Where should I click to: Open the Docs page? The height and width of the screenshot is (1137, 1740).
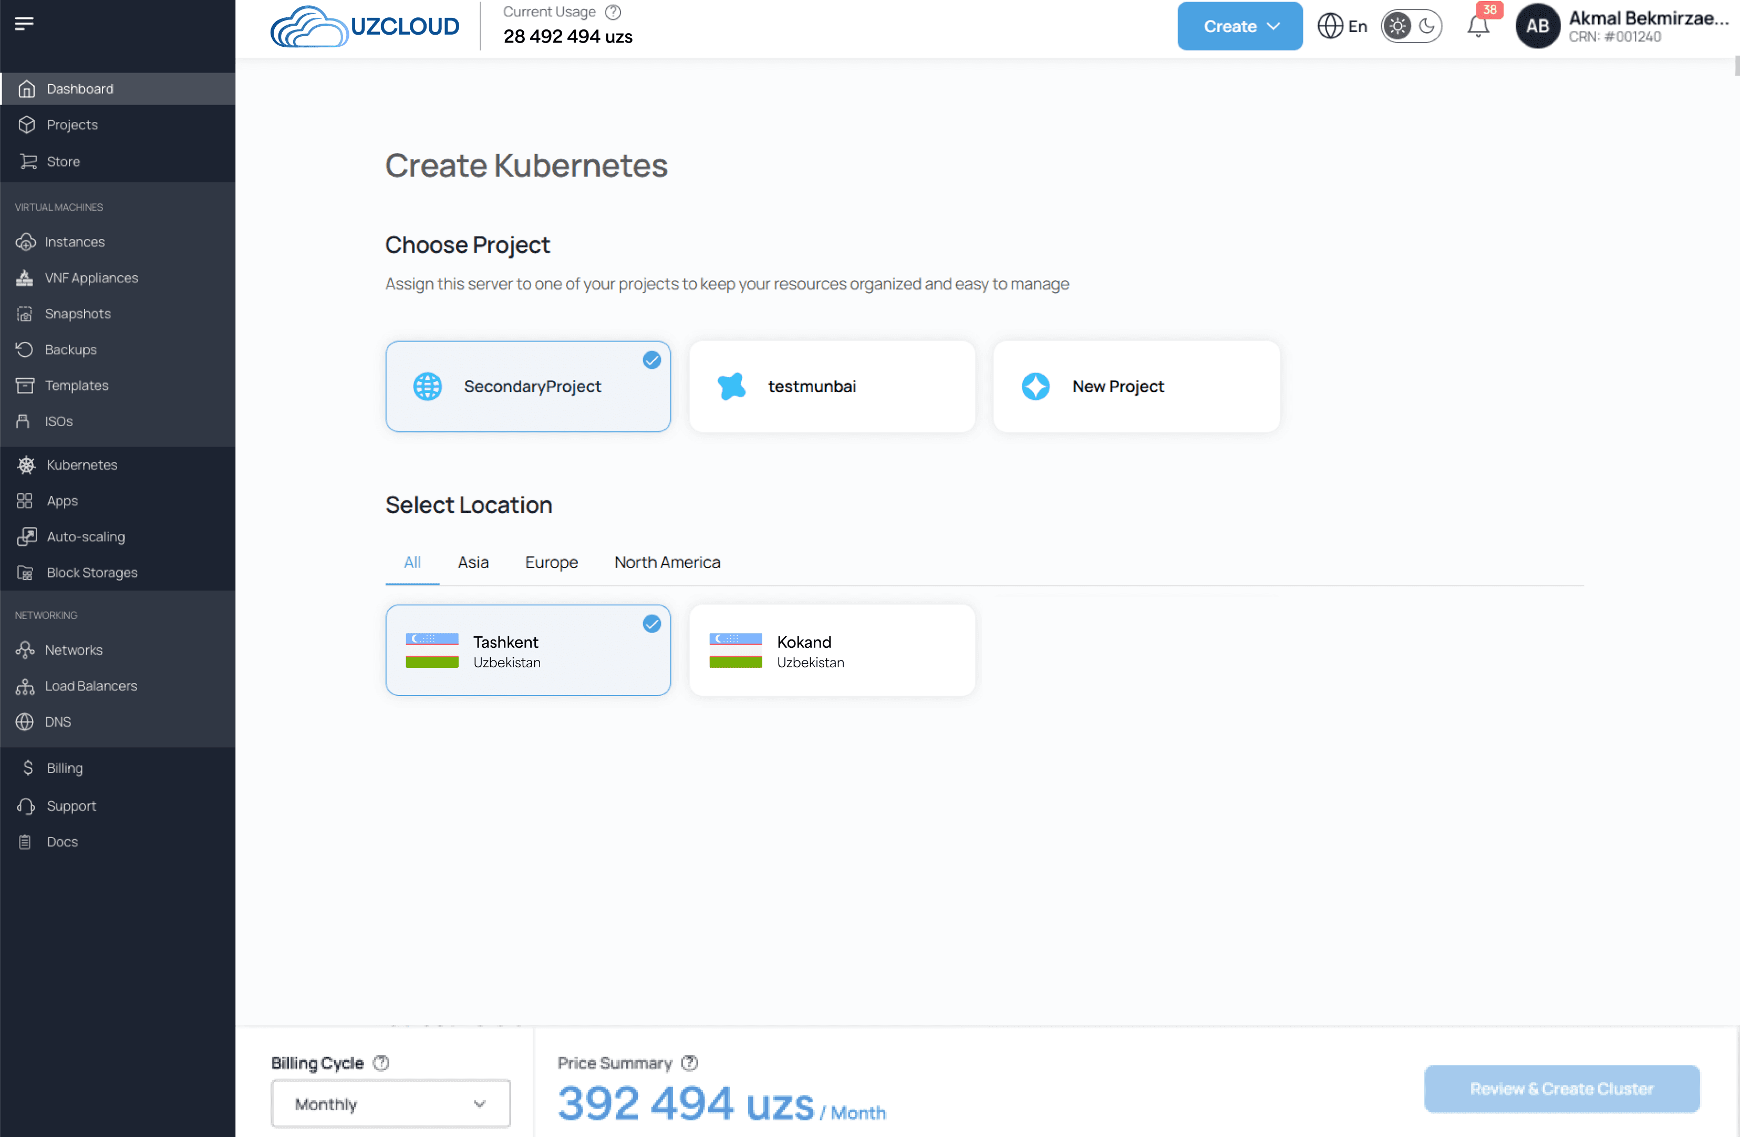(61, 842)
